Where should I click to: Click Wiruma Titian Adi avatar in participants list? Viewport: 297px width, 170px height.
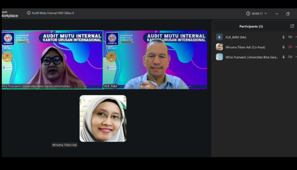tap(219, 47)
